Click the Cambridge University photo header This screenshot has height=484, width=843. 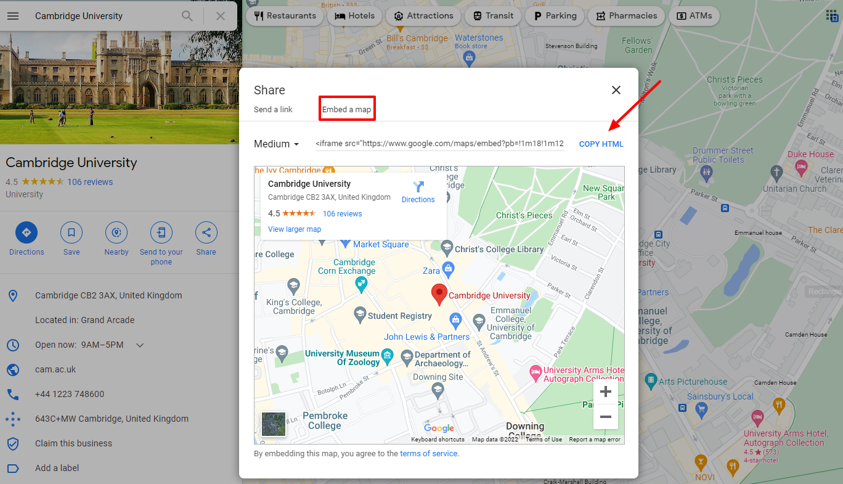(x=120, y=88)
